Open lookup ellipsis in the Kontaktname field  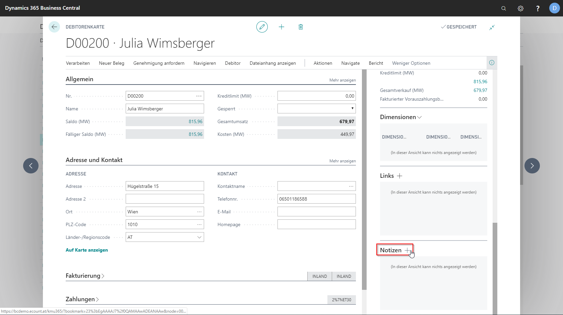(351, 186)
